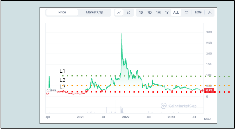Set the chart range to 1M

pyautogui.click(x=158, y=13)
